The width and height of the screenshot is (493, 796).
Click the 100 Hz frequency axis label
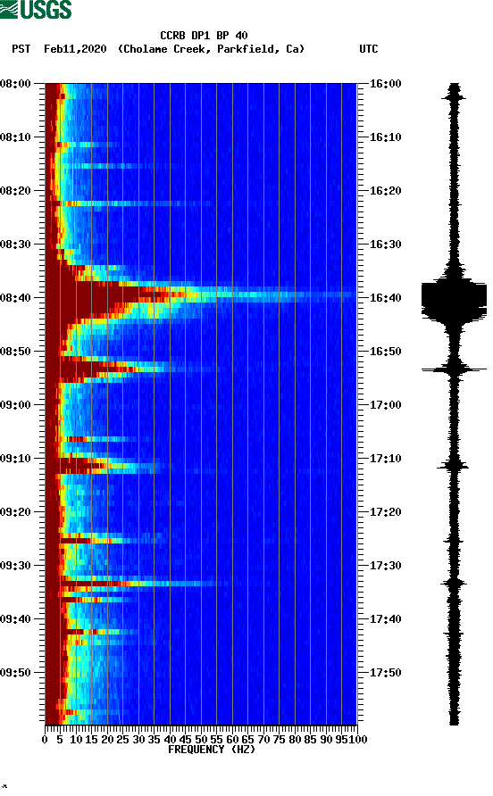[359, 740]
